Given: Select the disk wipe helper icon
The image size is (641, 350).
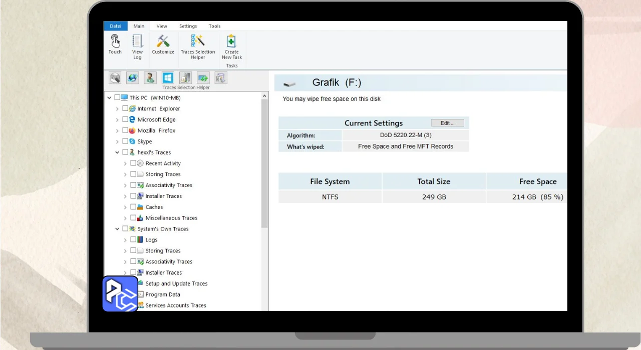Looking at the screenshot, I should pyautogui.click(x=115, y=78).
